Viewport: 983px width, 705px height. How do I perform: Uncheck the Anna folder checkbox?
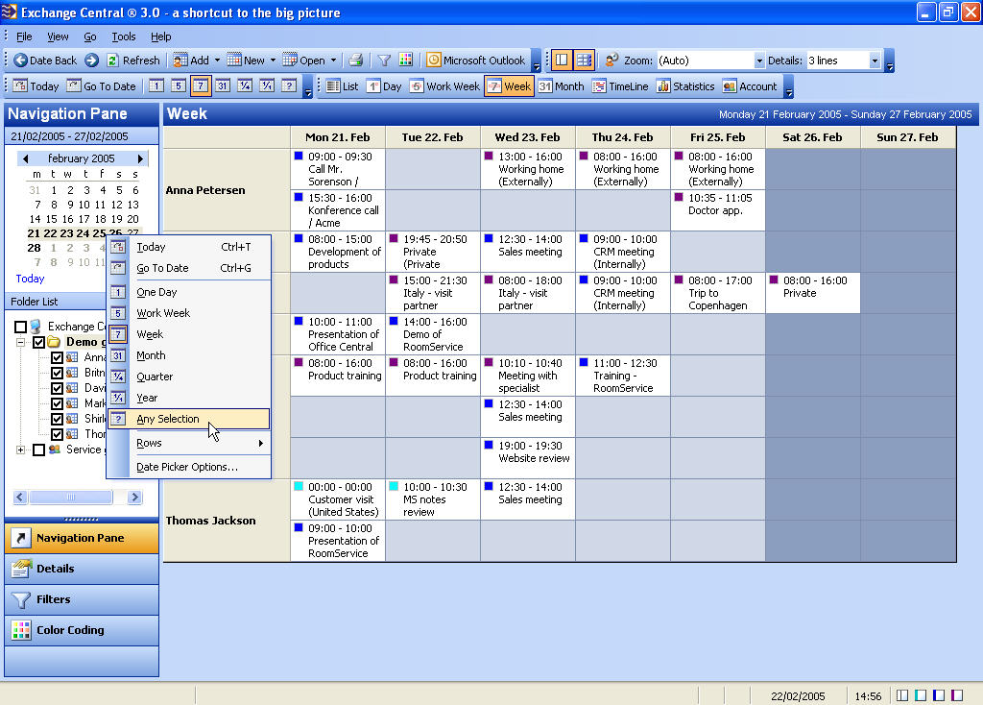click(x=57, y=357)
